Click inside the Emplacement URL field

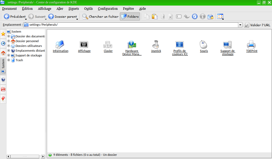[x=133, y=25]
